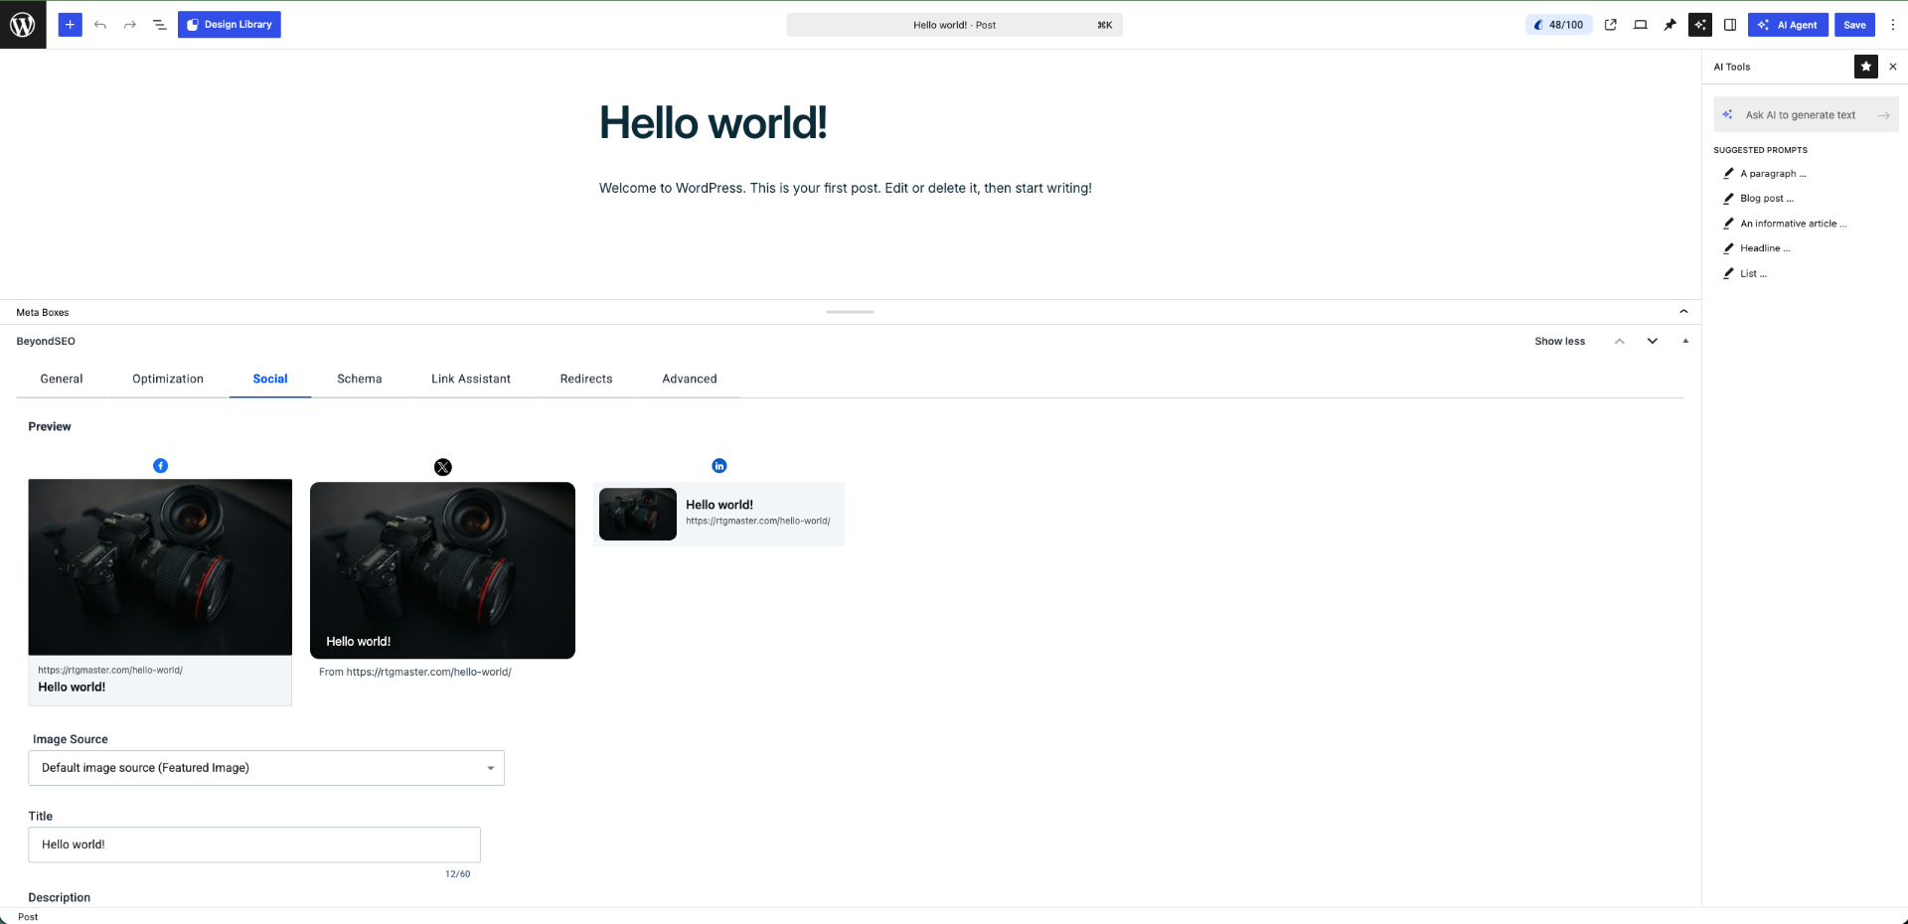Image resolution: width=1908 pixels, height=924 pixels.
Task: Close the AI Tools panel
Action: pyautogui.click(x=1893, y=67)
